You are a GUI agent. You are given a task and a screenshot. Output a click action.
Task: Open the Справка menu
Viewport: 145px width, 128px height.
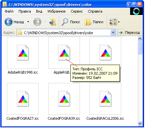(x=95, y=11)
